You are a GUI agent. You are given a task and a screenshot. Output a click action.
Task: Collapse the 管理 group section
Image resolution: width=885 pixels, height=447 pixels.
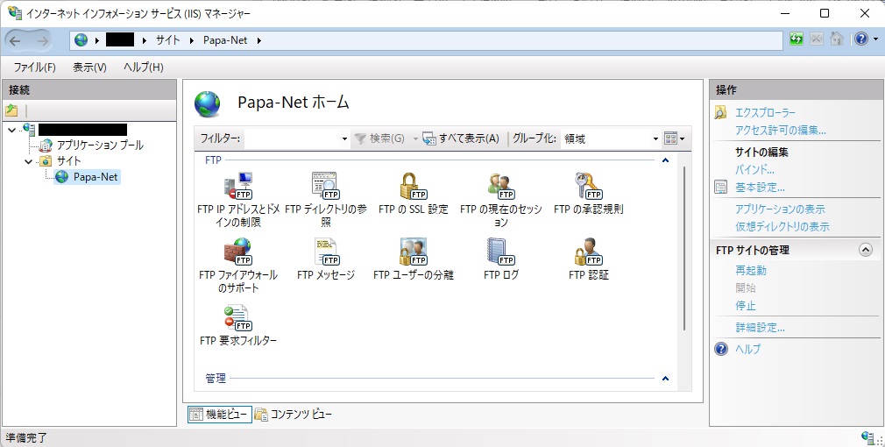[x=665, y=379]
